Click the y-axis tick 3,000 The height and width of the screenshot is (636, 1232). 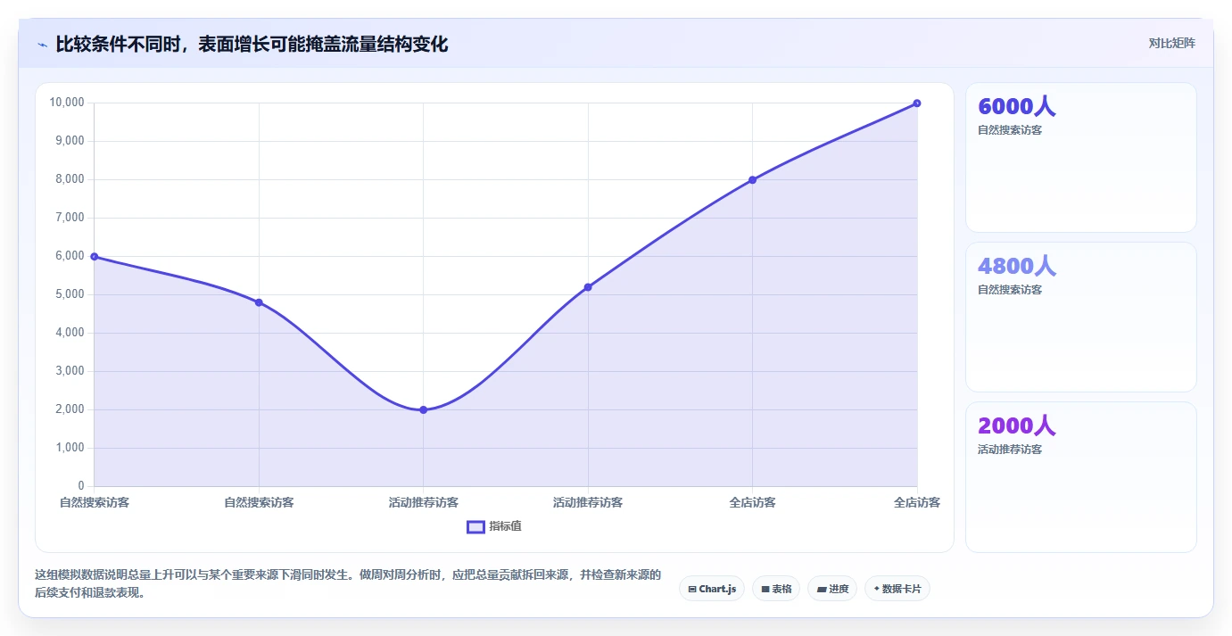tap(70, 371)
